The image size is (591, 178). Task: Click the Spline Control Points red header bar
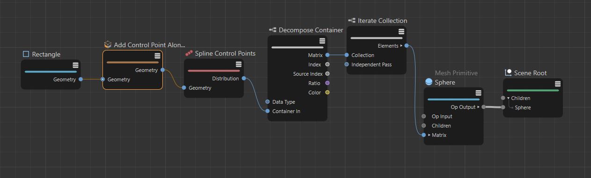pos(214,71)
